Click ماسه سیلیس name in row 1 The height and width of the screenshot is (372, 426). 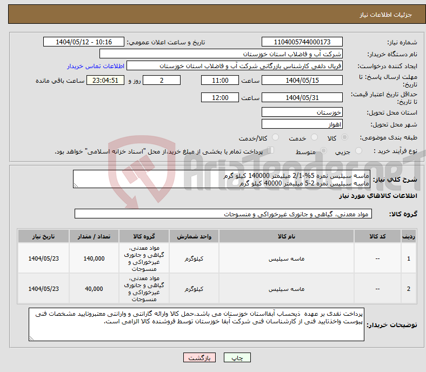[287, 258]
